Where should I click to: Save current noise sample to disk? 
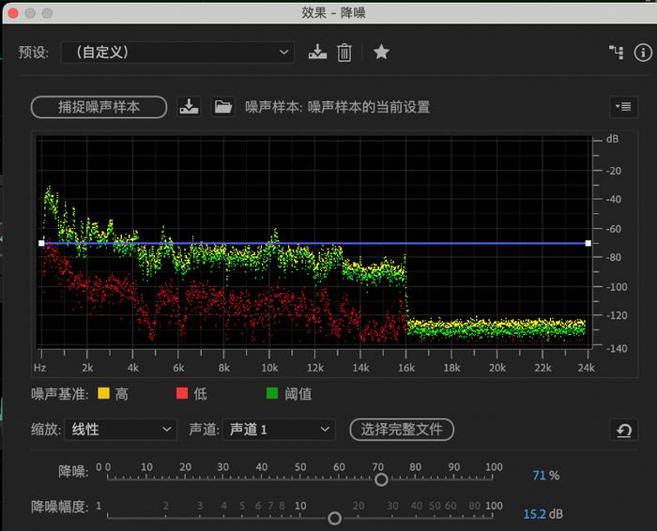(x=189, y=107)
